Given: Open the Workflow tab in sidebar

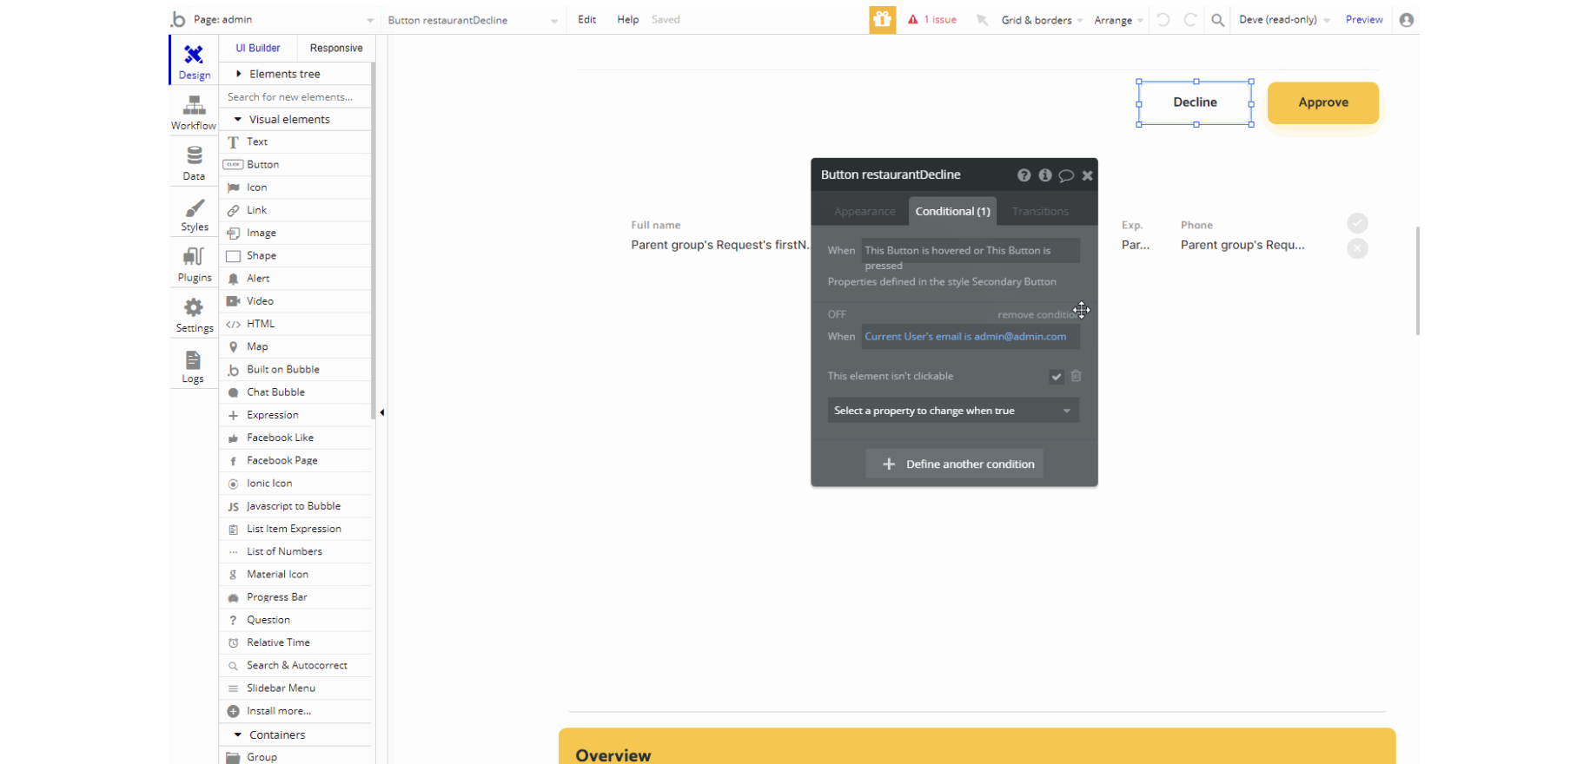Looking at the screenshot, I should pos(194,113).
